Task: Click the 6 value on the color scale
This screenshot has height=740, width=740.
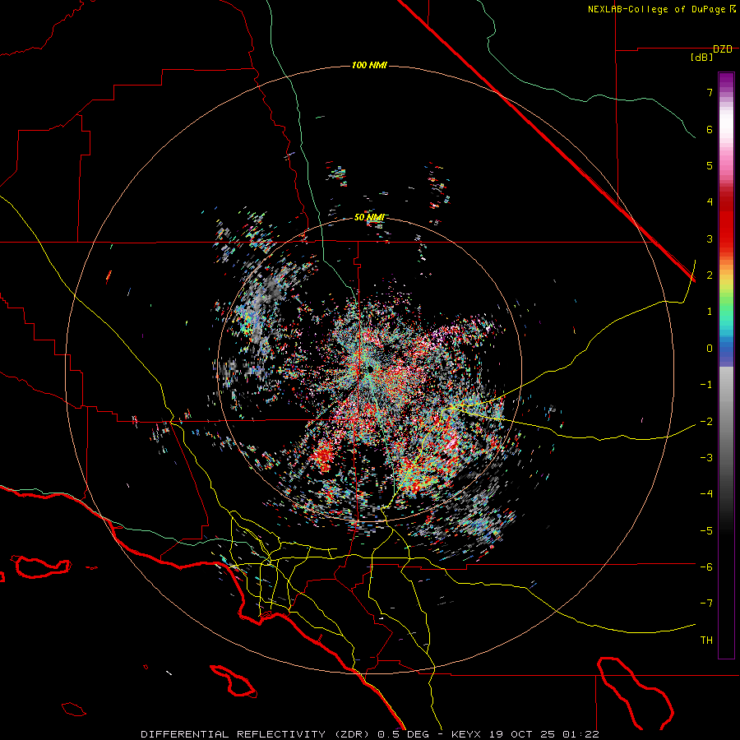Action: (x=710, y=129)
